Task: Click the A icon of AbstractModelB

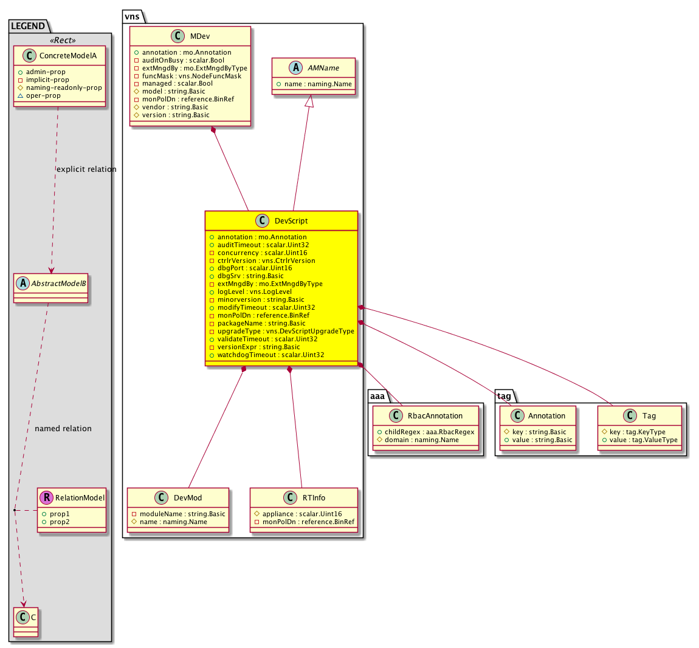Action: tap(22, 284)
